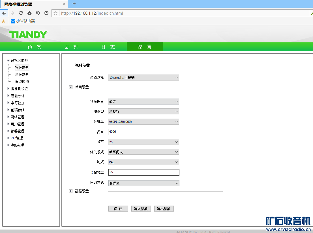This screenshot has height=233, width=313.
Task: Open 重点区域 in the sidebar
Action: [22, 82]
